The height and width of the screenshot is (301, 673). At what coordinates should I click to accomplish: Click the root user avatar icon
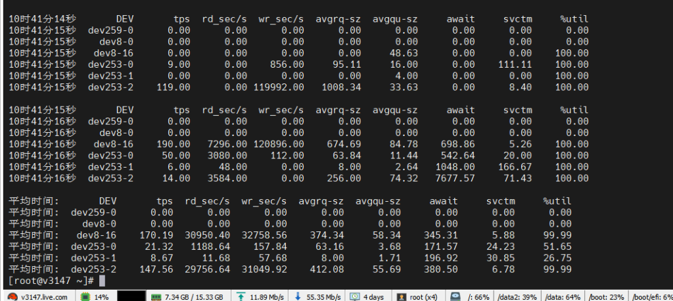coord(400,296)
